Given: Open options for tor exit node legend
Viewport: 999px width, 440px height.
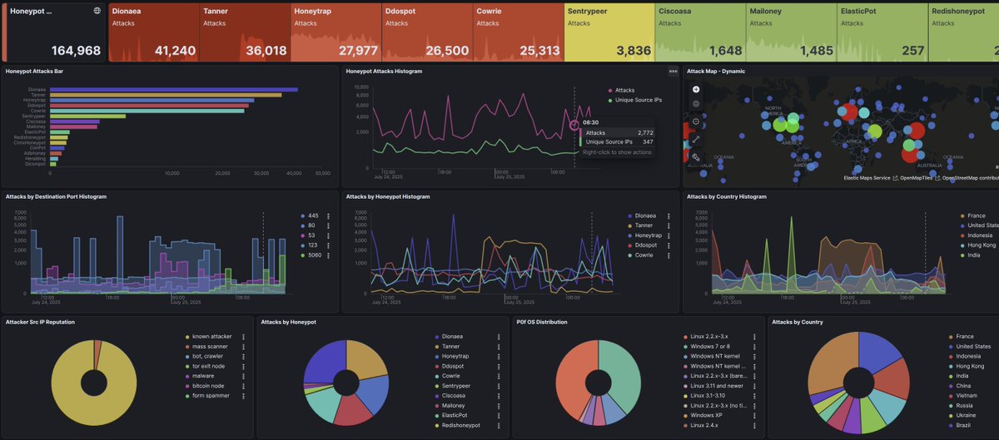Looking at the screenshot, I should pos(243,366).
